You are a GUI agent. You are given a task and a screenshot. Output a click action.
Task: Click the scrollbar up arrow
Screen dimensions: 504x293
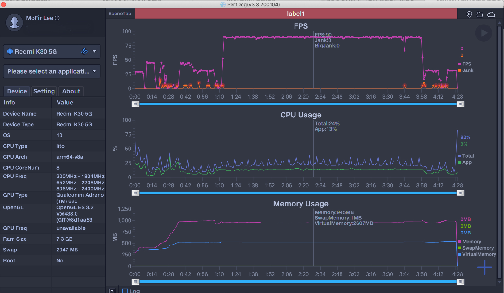coord(499,23)
